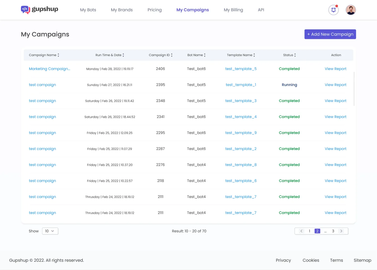Open test campaign with ID 2348
The height and width of the screenshot is (270, 377).
pos(43,101)
